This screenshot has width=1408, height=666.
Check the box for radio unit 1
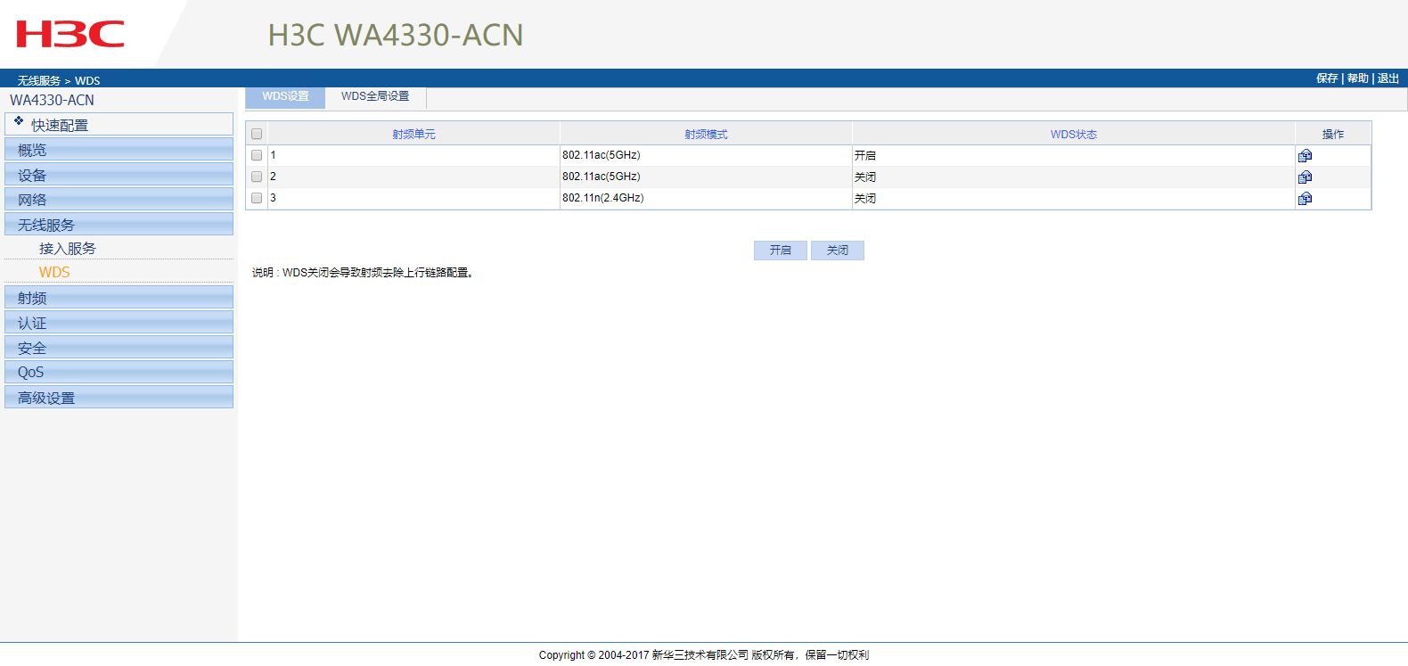(x=257, y=155)
